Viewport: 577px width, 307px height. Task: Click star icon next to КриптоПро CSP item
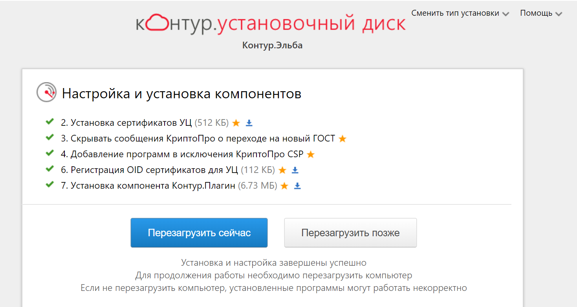pyautogui.click(x=311, y=154)
